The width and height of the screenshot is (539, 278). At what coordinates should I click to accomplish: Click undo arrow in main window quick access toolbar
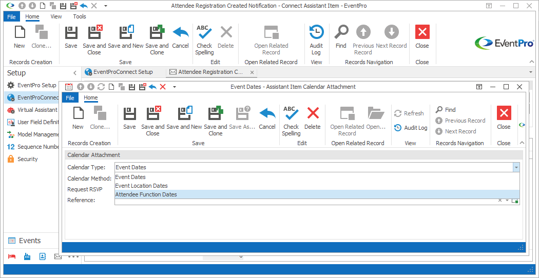(84, 6)
